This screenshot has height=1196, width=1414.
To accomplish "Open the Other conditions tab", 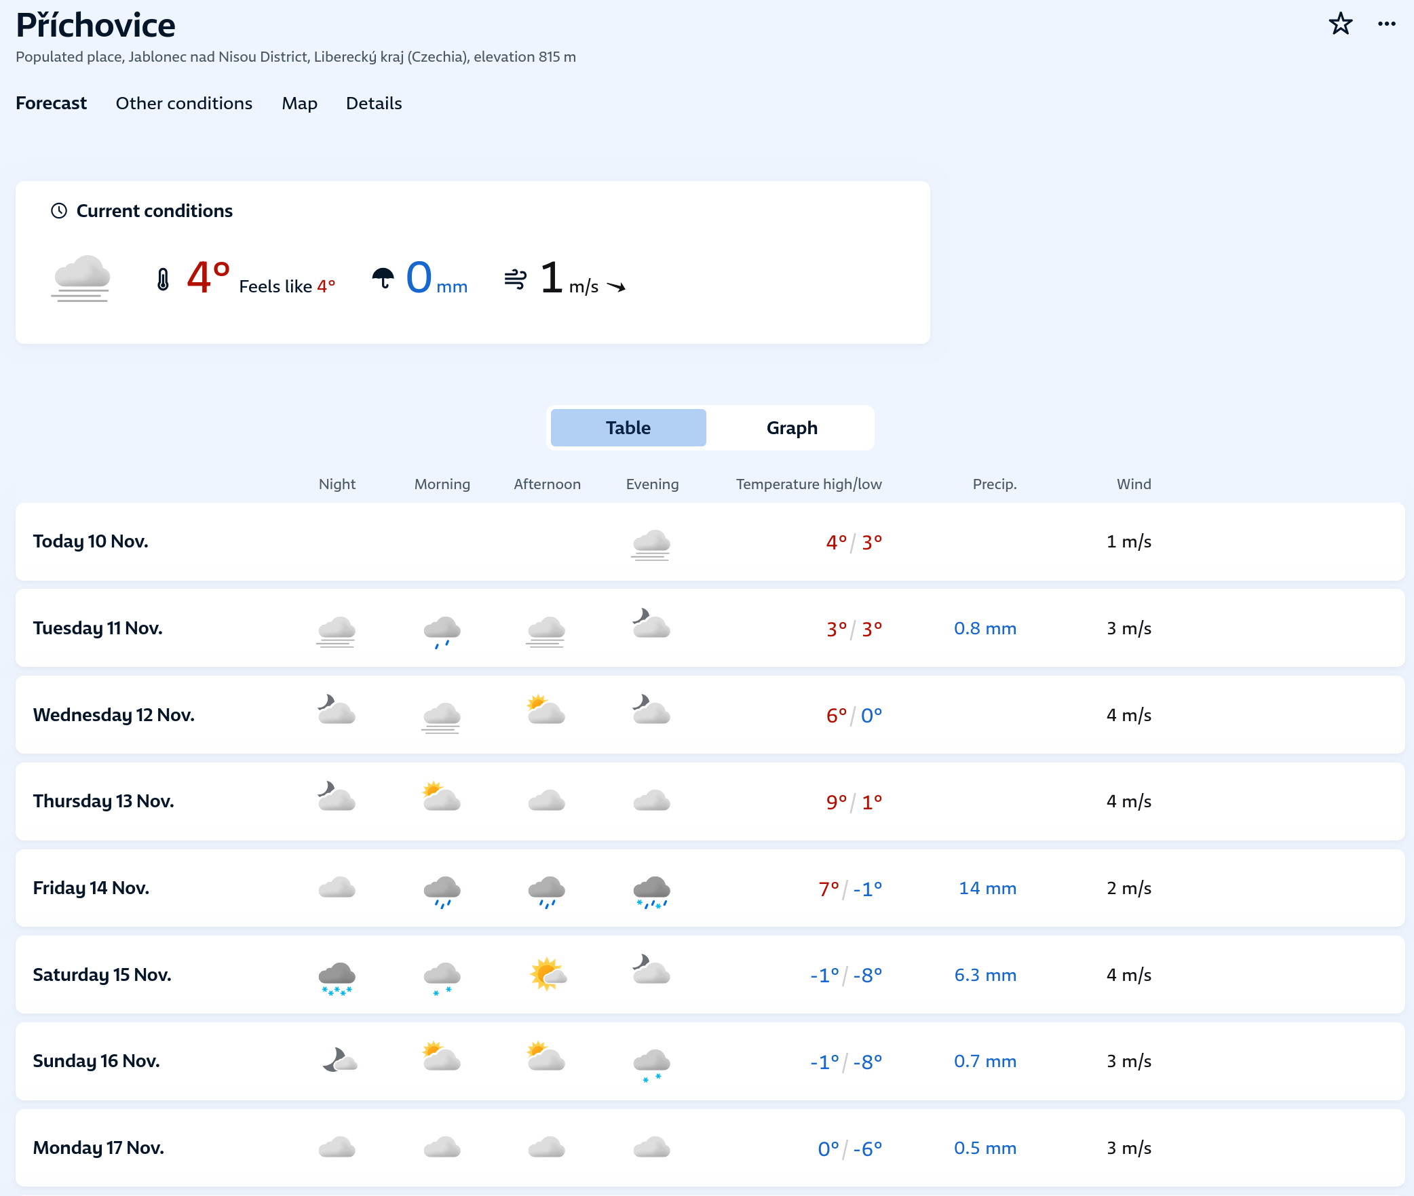I will click(184, 103).
